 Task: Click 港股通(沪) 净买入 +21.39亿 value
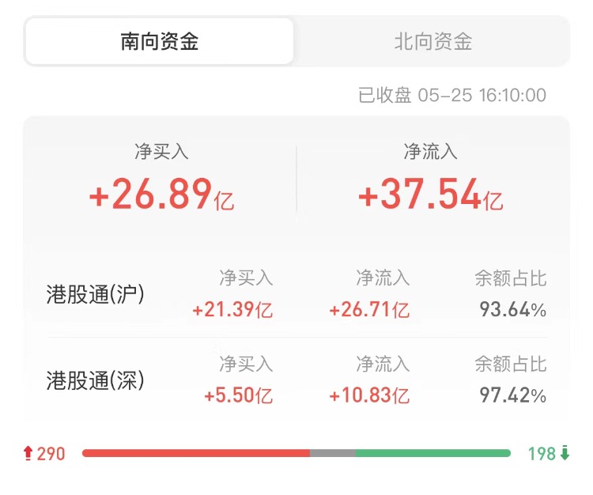[x=232, y=310]
